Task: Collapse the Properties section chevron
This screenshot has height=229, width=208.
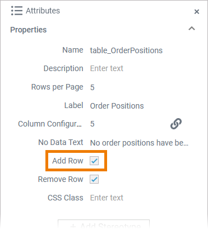Action: click(x=192, y=29)
